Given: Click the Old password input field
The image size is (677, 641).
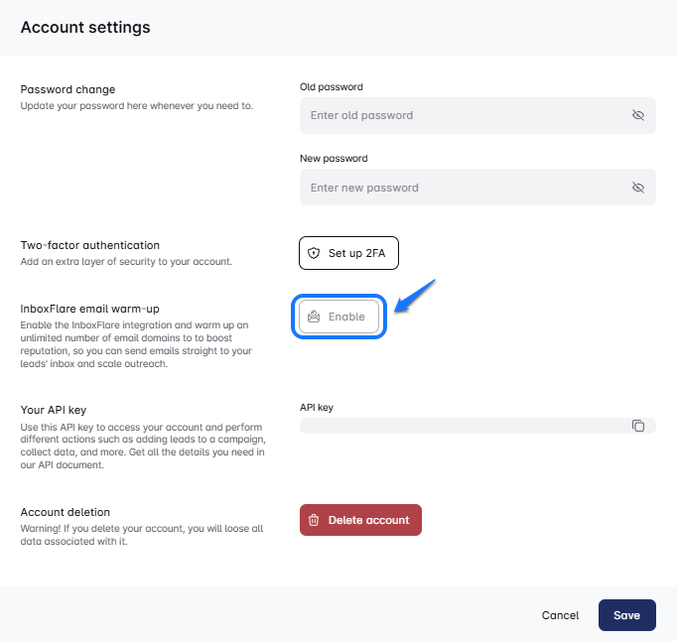Looking at the screenshot, I should click(462, 115).
